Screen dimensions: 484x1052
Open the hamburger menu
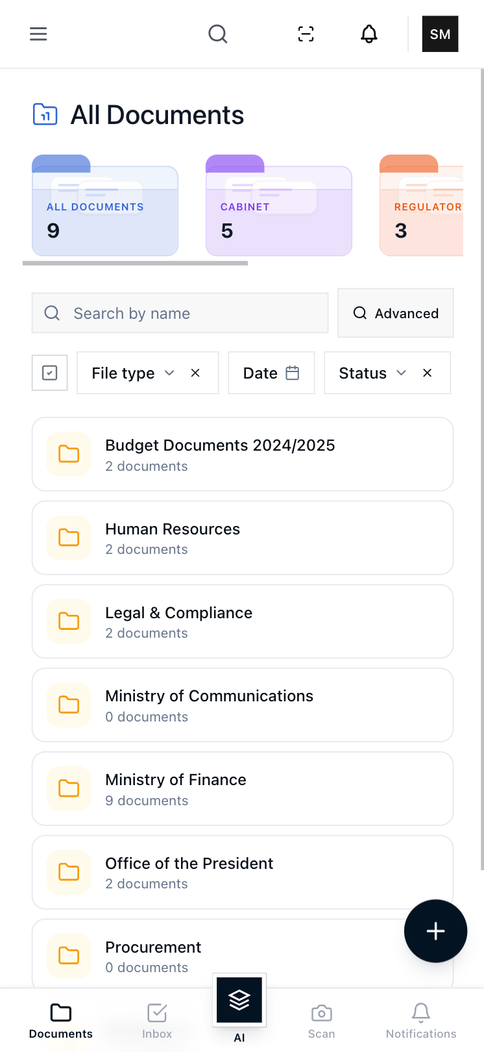pyautogui.click(x=38, y=34)
